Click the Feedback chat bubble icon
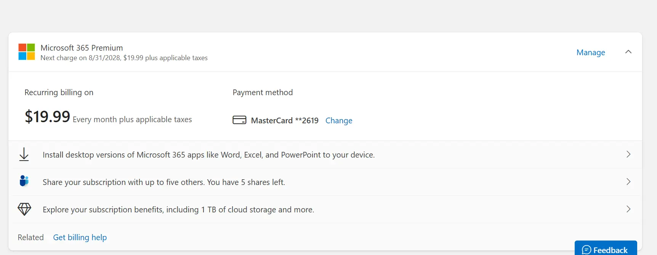657x255 pixels. click(x=586, y=250)
